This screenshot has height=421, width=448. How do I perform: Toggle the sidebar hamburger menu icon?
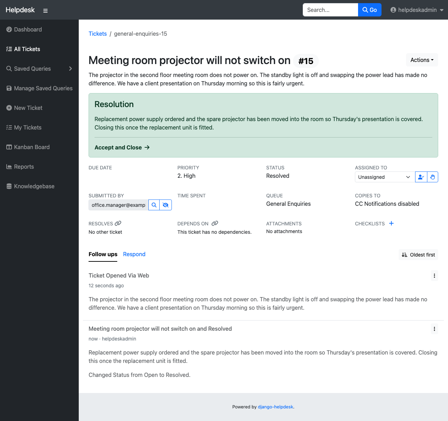coord(45,10)
